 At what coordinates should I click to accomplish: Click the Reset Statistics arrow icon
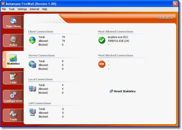coord(111,91)
